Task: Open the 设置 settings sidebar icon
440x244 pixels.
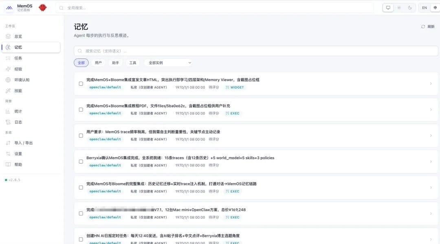Action: tap(8, 154)
